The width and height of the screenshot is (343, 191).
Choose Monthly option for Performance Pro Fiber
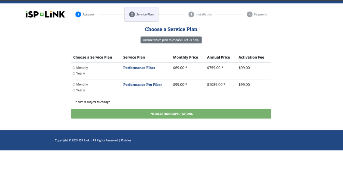click(74, 85)
